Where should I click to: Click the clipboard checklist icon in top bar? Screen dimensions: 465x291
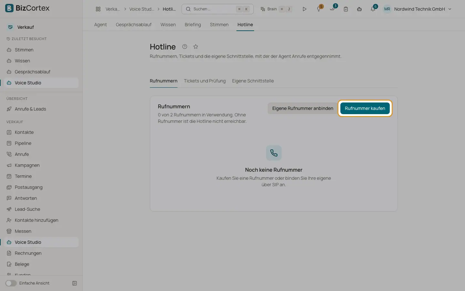(x=346, y=9)
